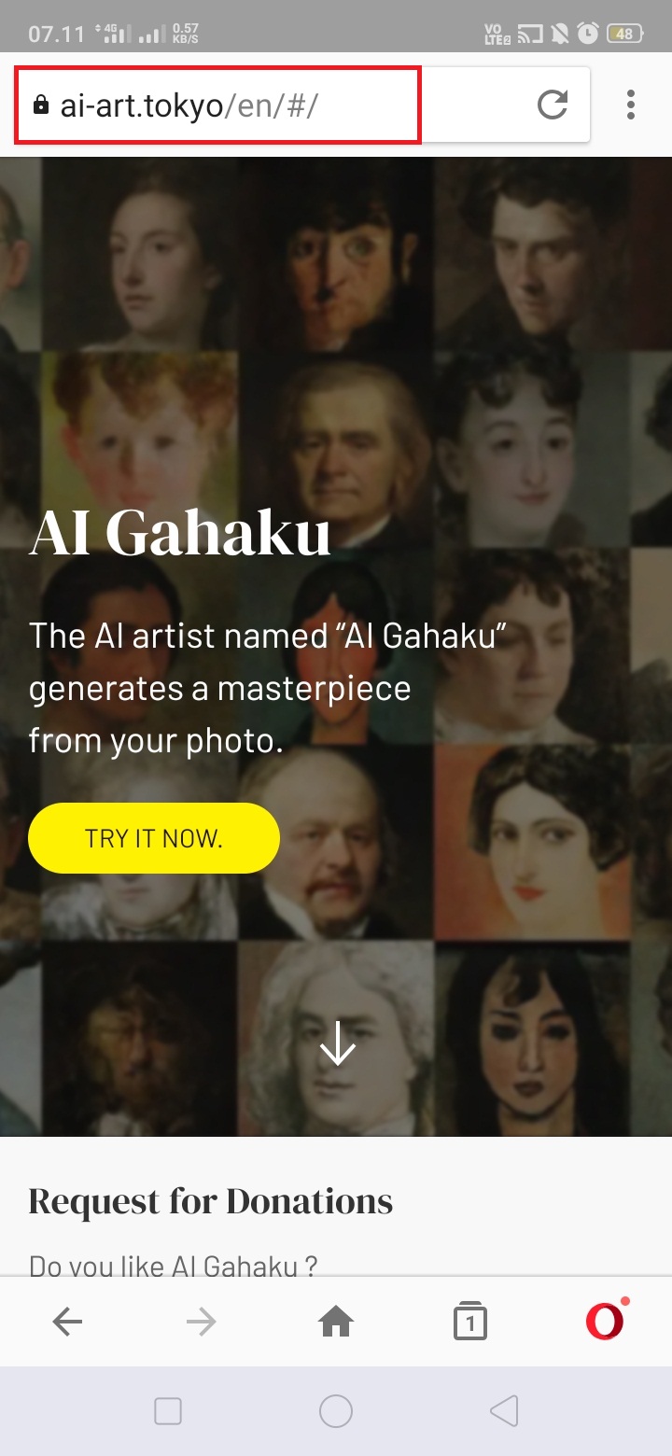Click the yellow TRY IT NOW button
This screenshot has height=1456, width=672.
[x=154, y=838]
